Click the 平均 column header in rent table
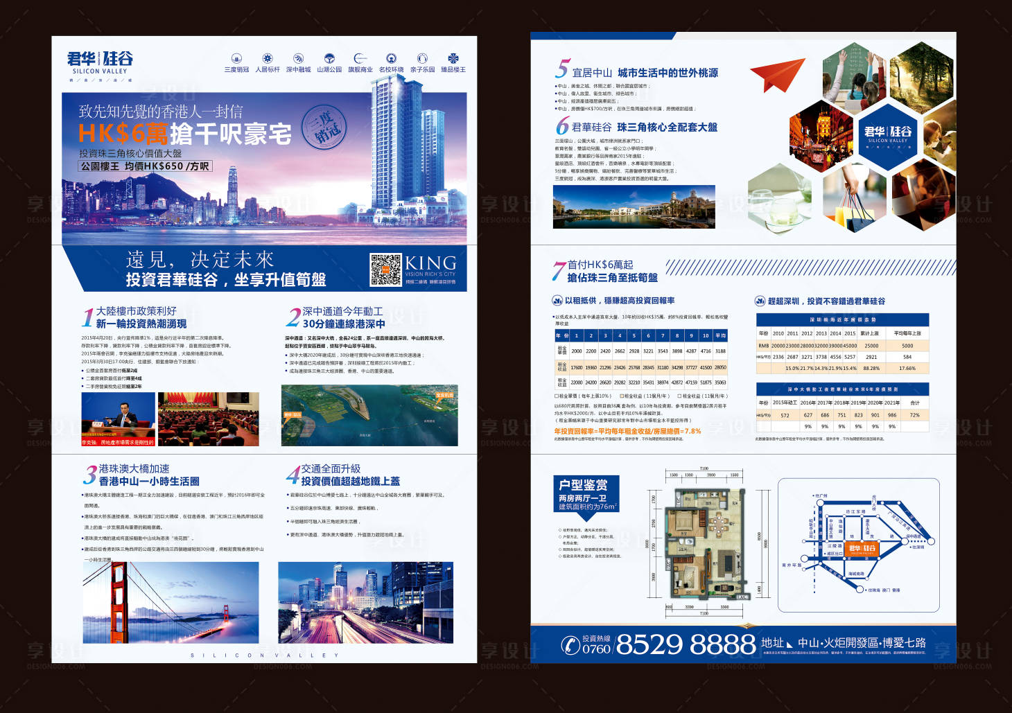Image resolution: width=1012 pixels, height=713 pixels. pyautogui.click(x=721, y=335)
